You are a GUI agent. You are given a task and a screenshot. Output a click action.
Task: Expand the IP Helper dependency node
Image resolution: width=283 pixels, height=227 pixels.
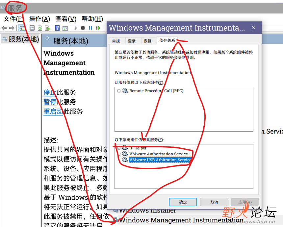[119, 148]
